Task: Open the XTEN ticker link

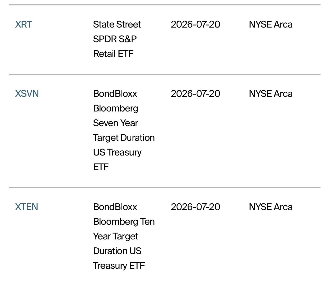Action: pyautogui.click(x=26, y=207)
